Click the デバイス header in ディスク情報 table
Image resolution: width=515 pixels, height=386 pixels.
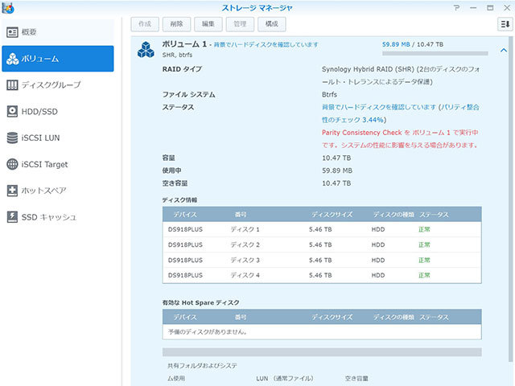pyautogui.click(x=185, y=215)
